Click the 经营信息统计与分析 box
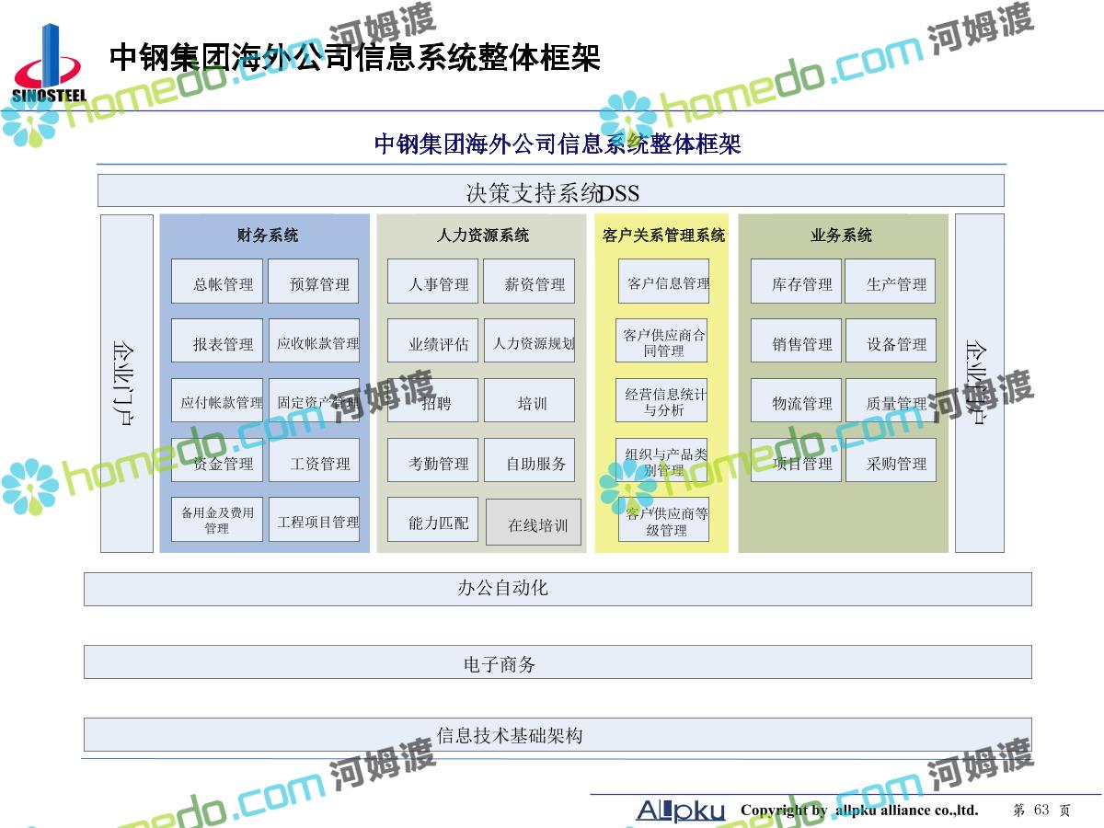This screenshot has width=1104, height=828. (663, 401)
